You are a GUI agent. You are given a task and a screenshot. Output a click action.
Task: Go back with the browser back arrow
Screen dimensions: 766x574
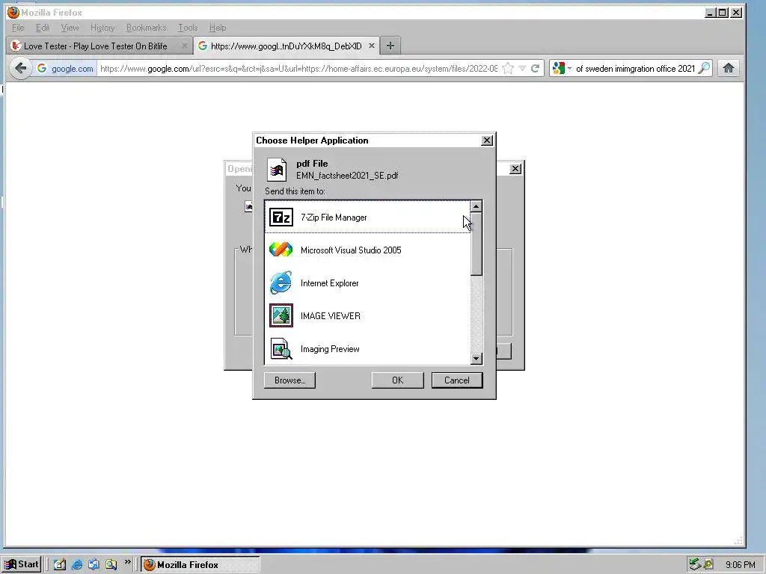click(x=20, y=68)
